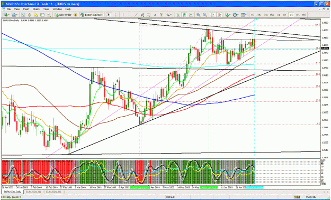Switch to M1 timeframe
331x200 pixels.
(253, 15)
